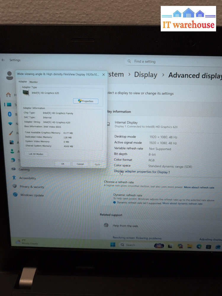
Task: Select the Chip Type Intel(R) HD Graphics Family
Action: (x=58, y=113)
